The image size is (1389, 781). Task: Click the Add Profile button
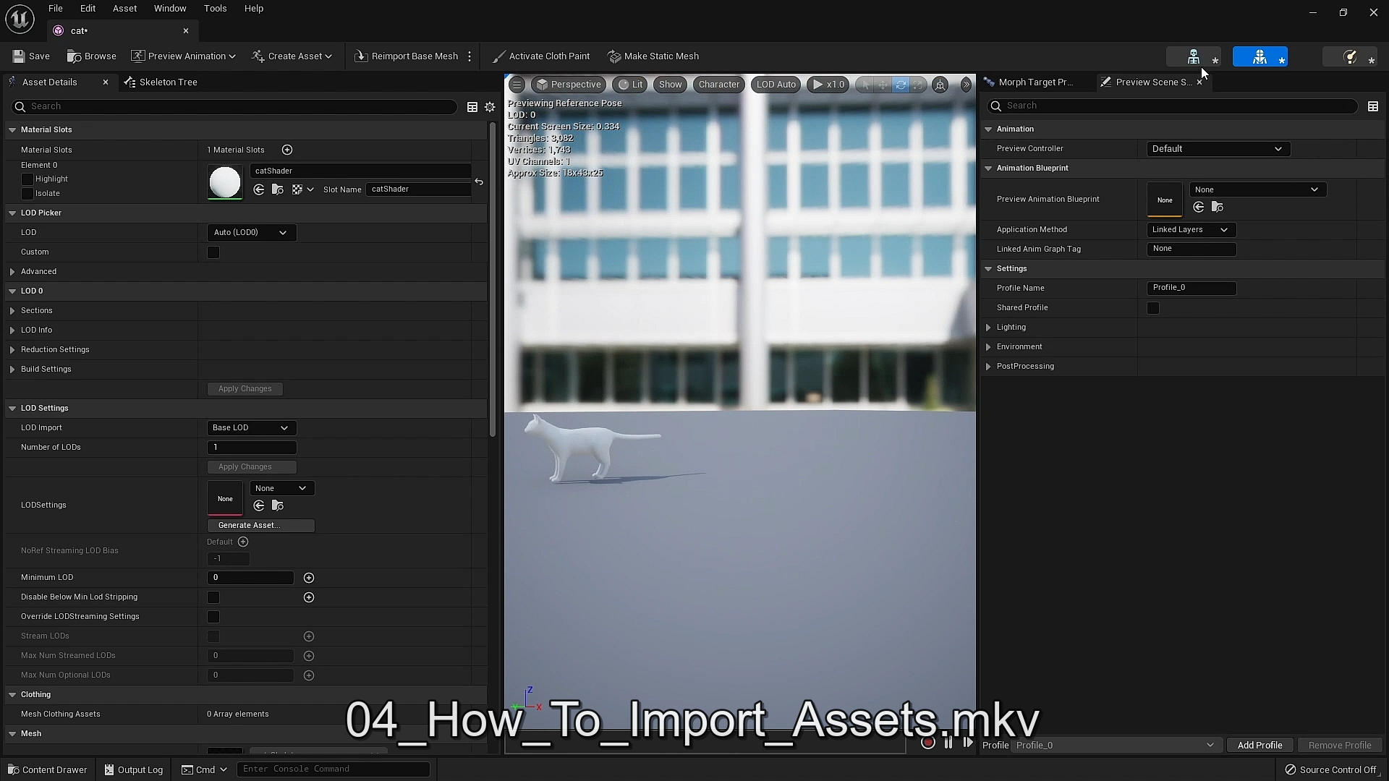click(x=1260, y=745)
